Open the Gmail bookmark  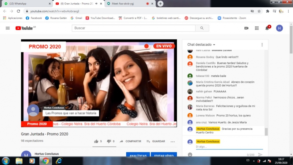(x=76, y=18)
